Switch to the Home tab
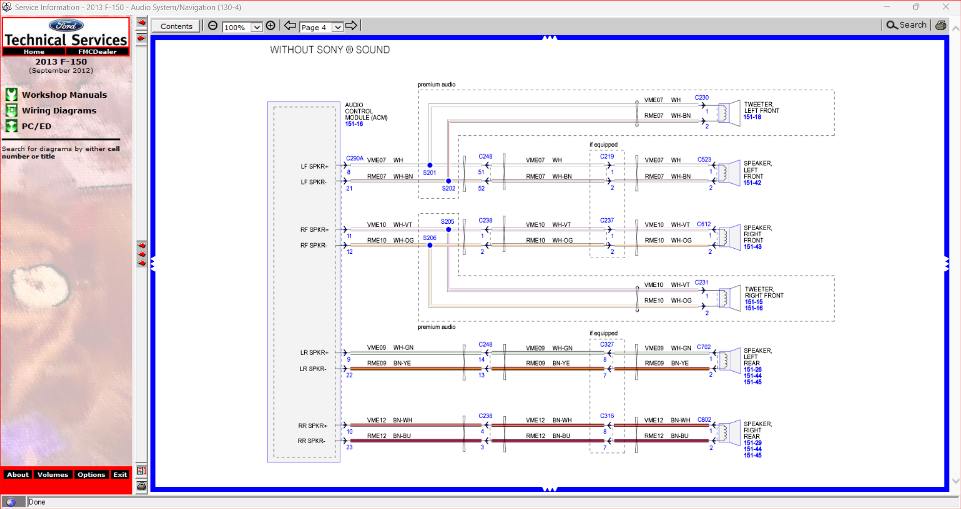 [x=34, y=51]
